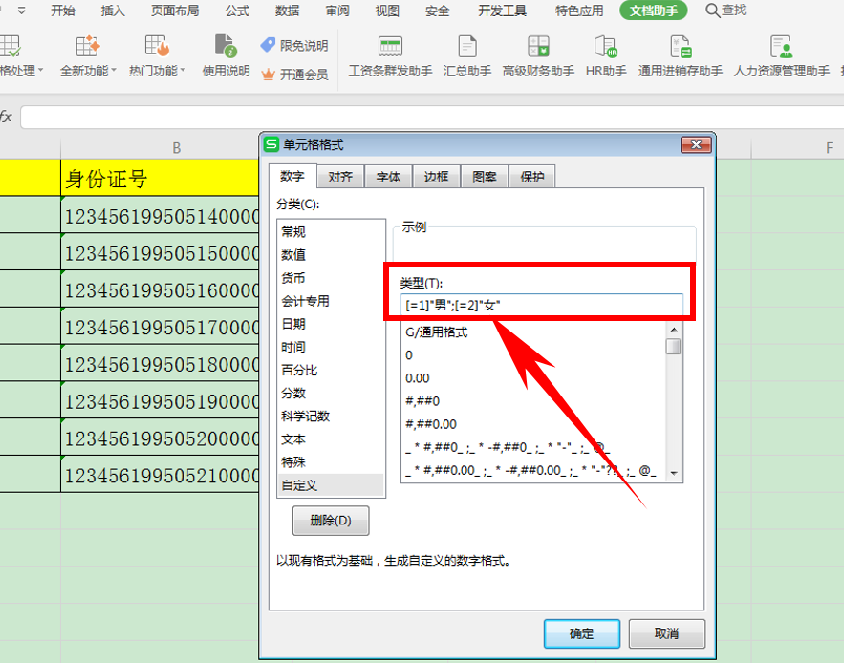The width and height of the screenshot is (844, 663).
Task: Launch 高级财务助手 tool
Action: [538, 55]
